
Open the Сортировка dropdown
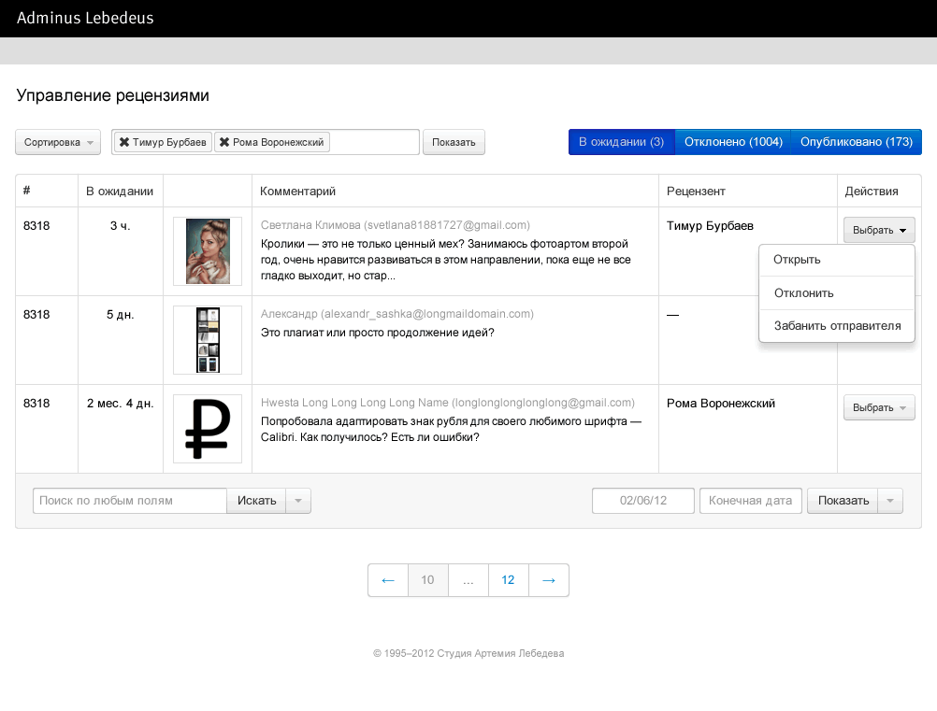59,142
